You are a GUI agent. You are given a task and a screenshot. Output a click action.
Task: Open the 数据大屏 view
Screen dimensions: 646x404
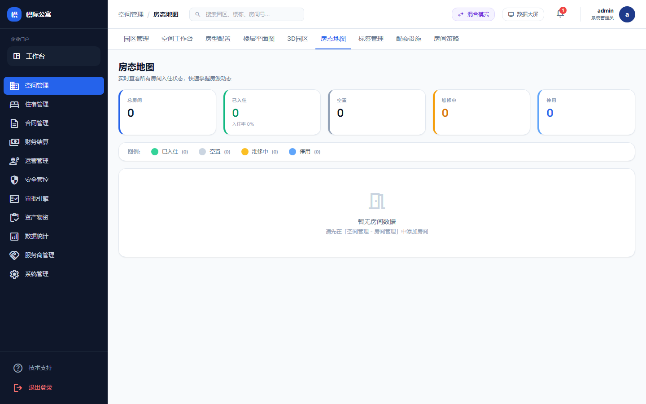click(523, 14)
